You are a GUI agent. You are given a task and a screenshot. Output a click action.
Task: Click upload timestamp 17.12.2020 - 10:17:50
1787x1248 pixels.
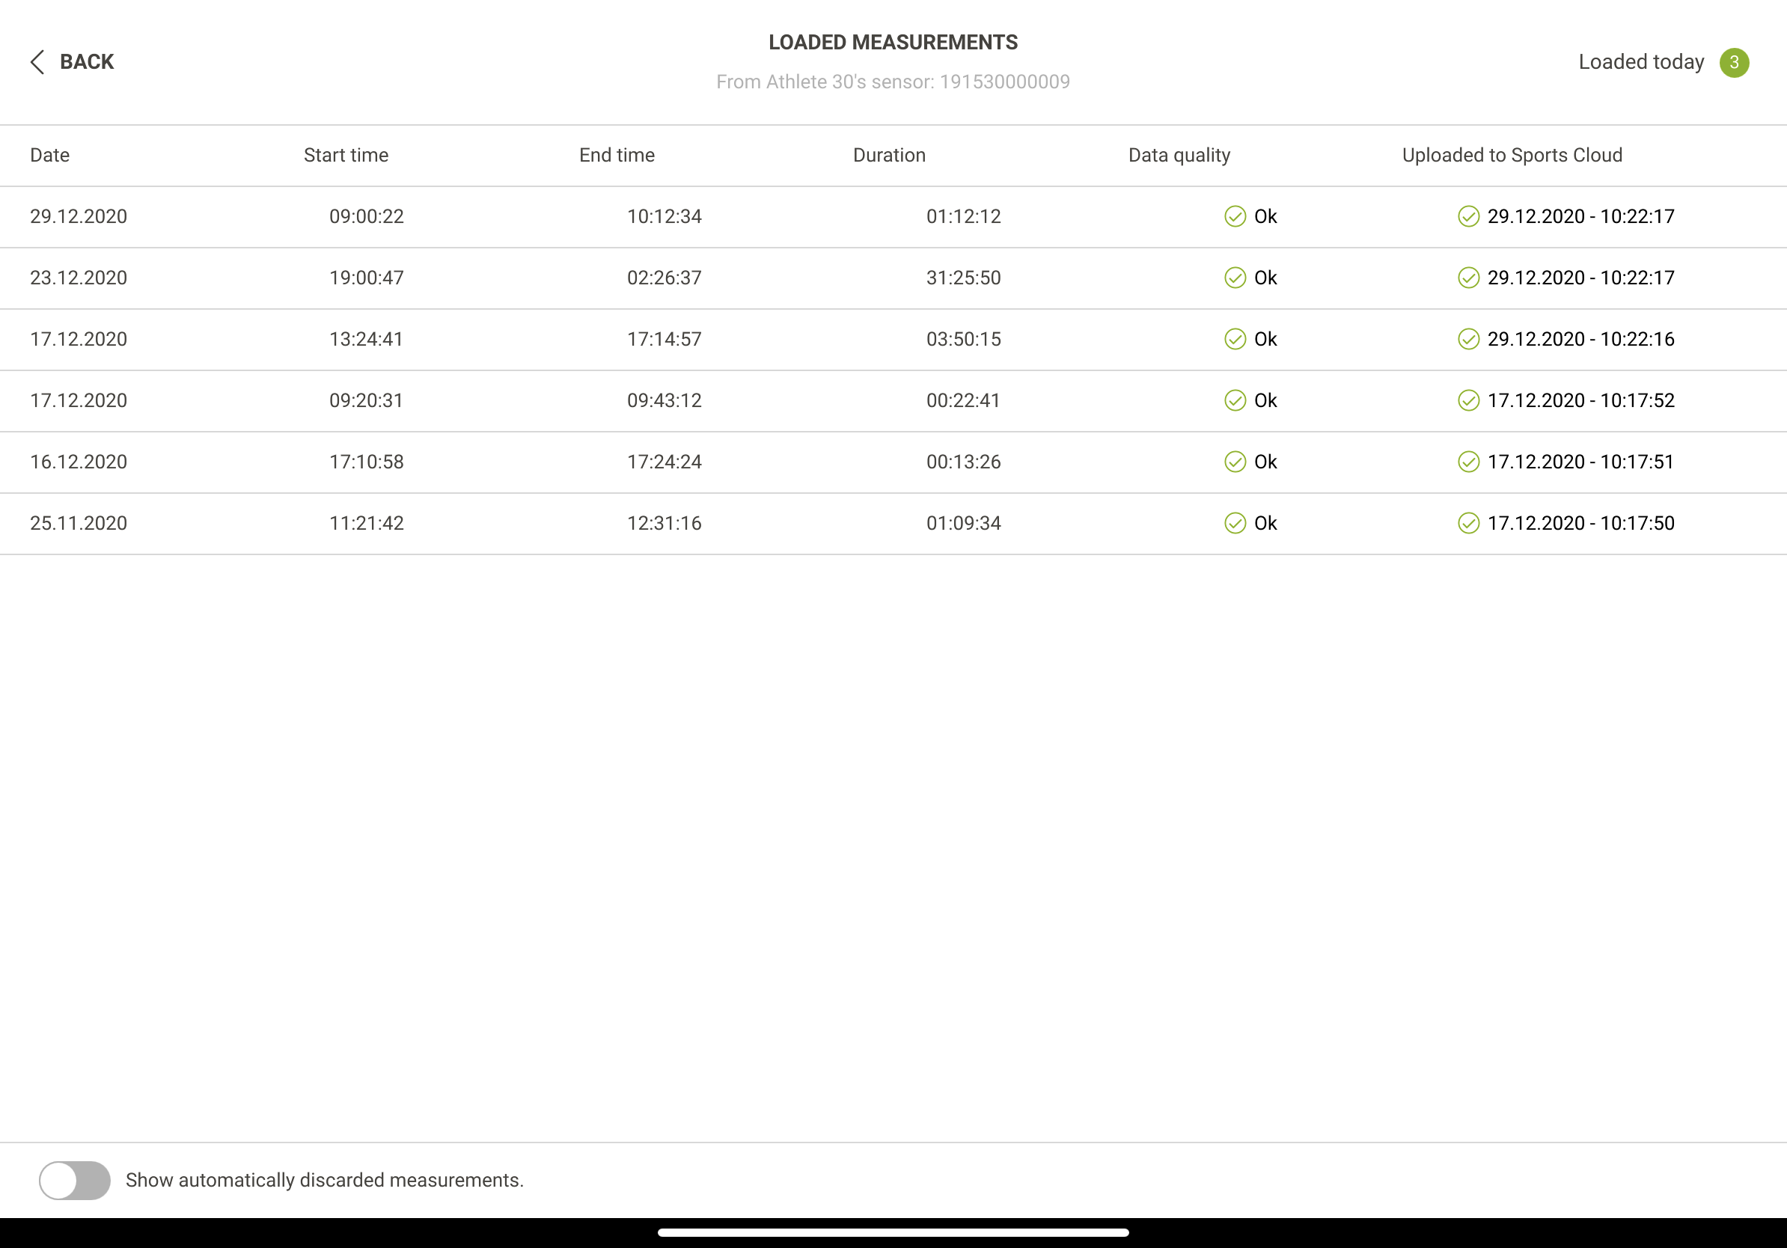coord(1580,524)
